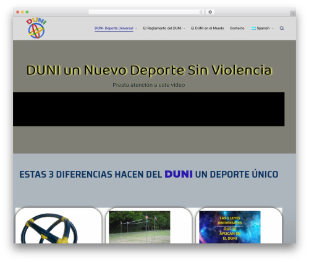Play the black embedded video
The height and width of the screenshot is (262, 309).
pos(149,109)
